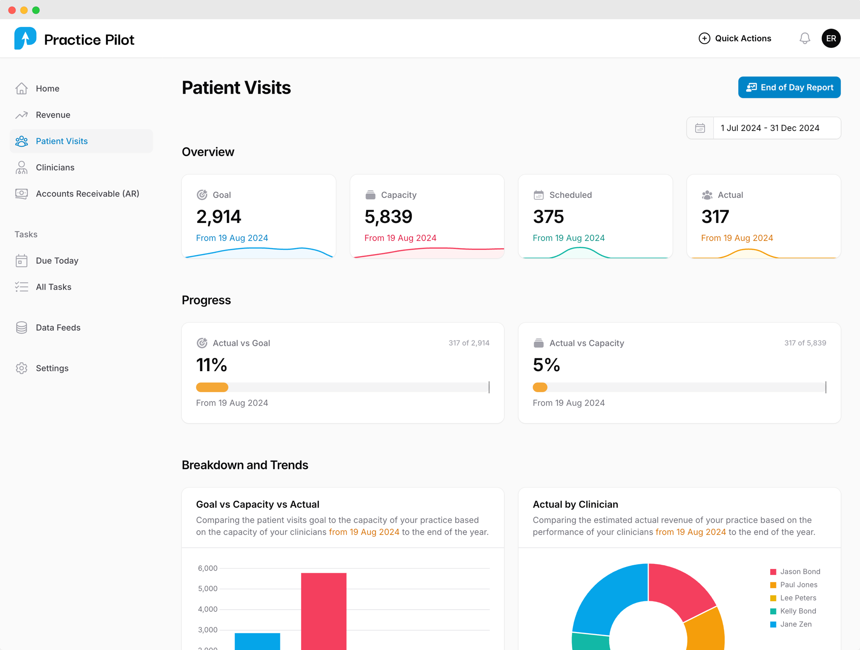Open the notifications bell
Image resolution: width=860 pixels, height=650 pixels.
tap(804, 39)
